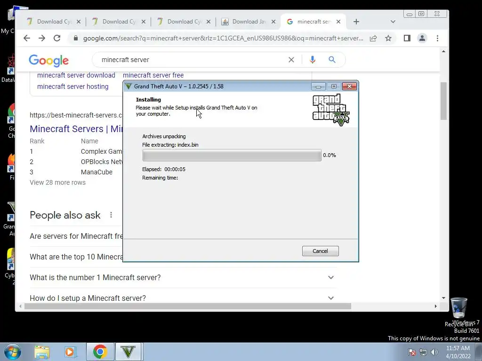Open minecraft server hosting suggestion
The width and height of the screenshot is (482, 361).
(x=73, y=86)
